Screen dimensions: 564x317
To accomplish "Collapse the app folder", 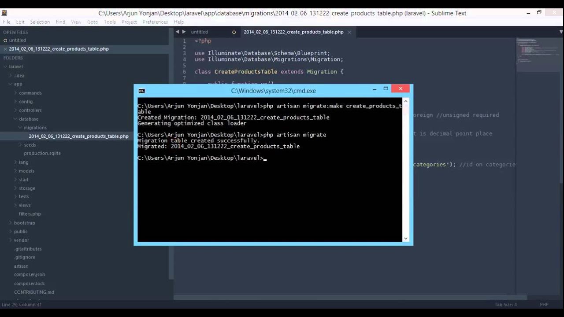I will click(11, 84).
